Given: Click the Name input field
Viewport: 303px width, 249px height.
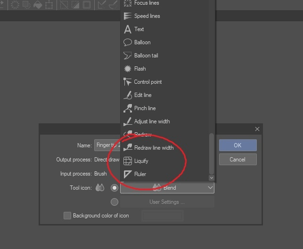Looking at the screenshot, I should click(107, 145).
